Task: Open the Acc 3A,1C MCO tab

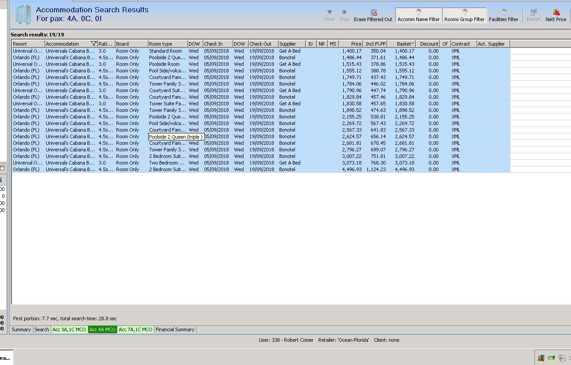Action: (69, 329)
